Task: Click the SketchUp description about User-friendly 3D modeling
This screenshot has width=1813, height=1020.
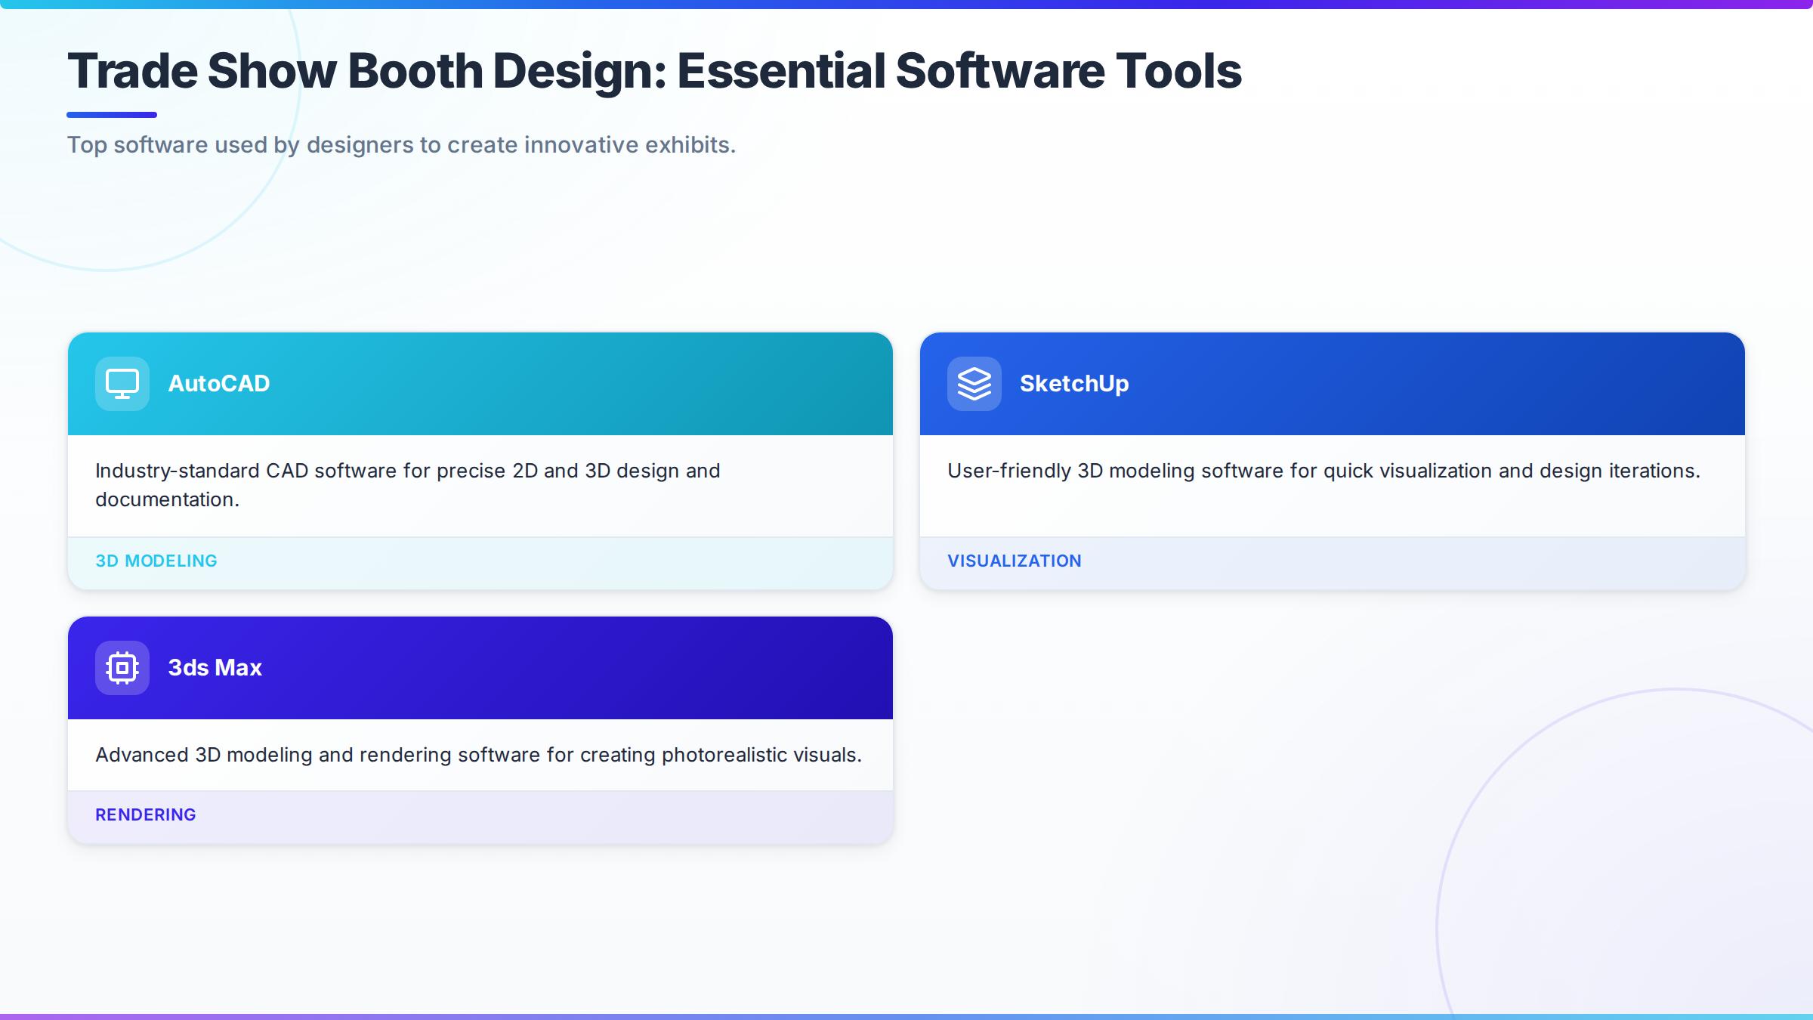Action: coord(1323,471)
